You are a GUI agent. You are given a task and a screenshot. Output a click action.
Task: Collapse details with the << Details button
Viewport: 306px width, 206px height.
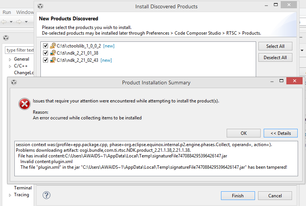tap(281, 133)
